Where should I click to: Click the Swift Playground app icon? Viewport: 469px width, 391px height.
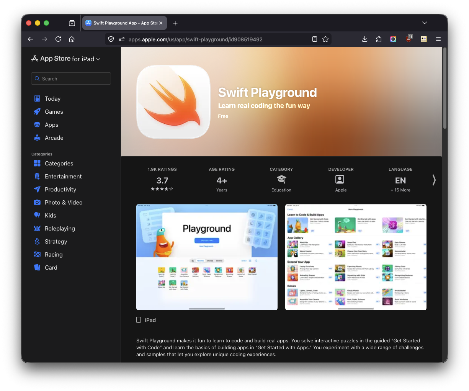click(173, 102)
